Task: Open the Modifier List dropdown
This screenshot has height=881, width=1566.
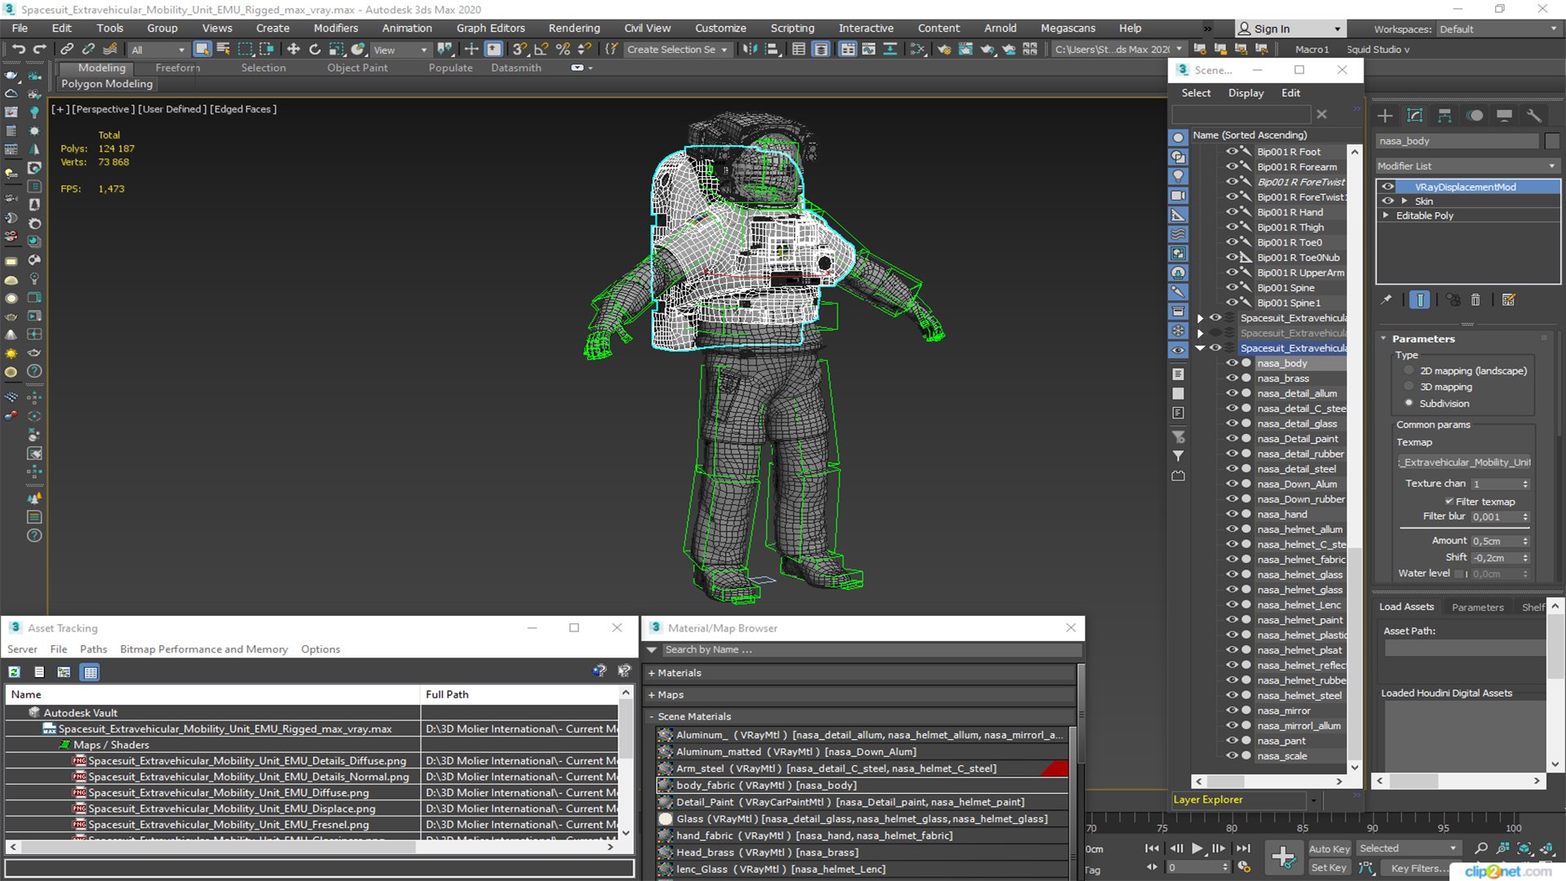Action: (1467, 166)
